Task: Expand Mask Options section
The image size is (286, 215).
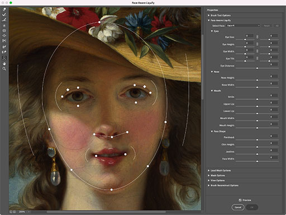Action: (209, 175)
